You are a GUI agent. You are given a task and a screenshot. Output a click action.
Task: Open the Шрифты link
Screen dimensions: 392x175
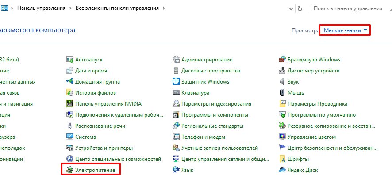[298, 159]
